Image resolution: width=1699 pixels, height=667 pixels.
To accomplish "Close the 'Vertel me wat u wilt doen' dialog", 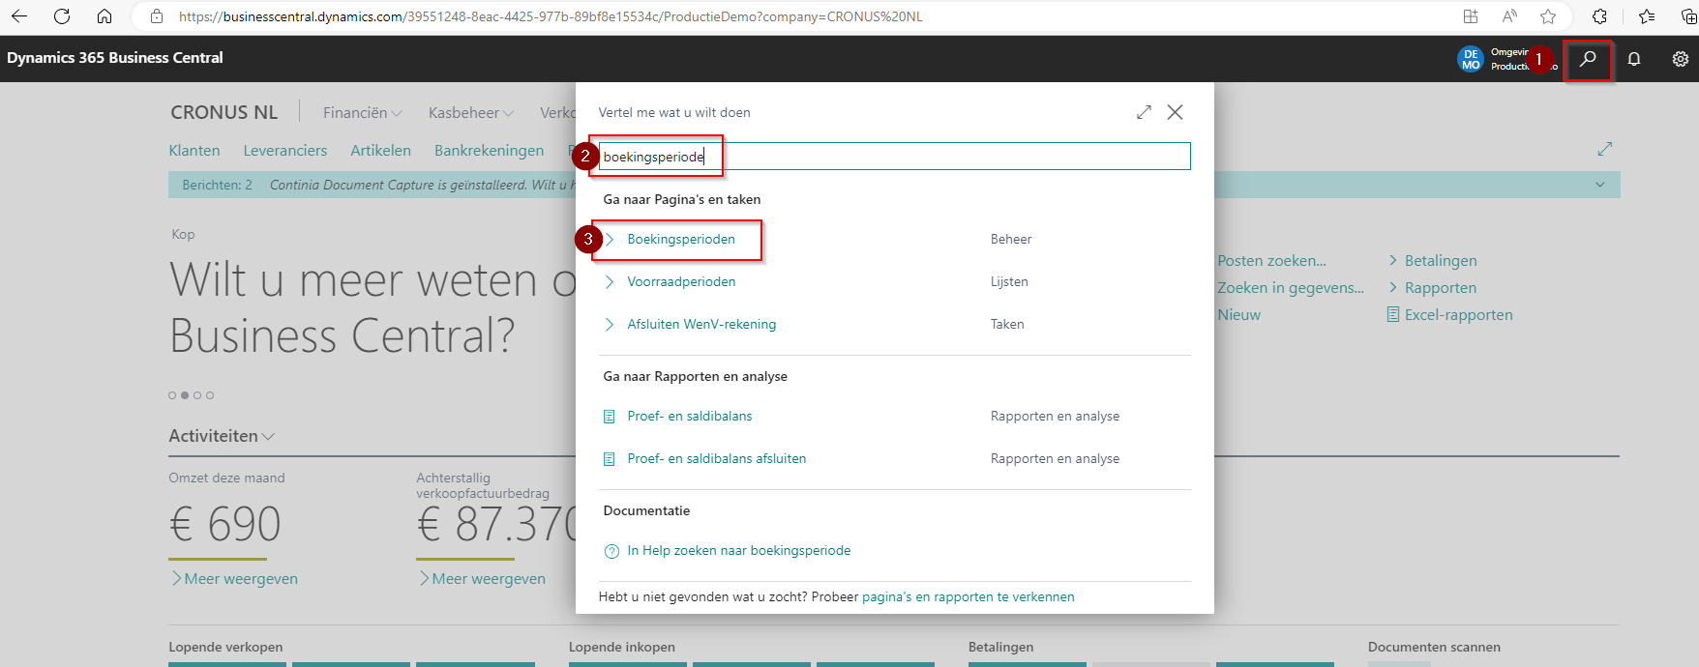I will (1175, 112).
